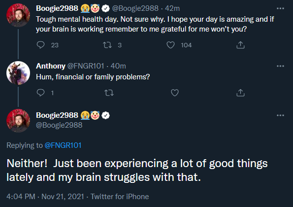Open the 4:04 PM Nov 21, 2021 timestamp
Image resolution: width=293 pixels, height=207 pixels.
[45, 197]
